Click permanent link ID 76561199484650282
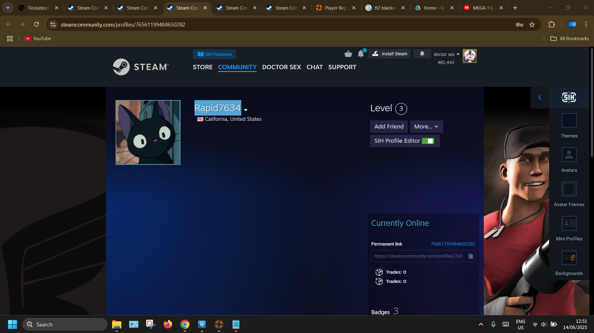The height and width of the screenshot is (333, 594). [453, 244]
